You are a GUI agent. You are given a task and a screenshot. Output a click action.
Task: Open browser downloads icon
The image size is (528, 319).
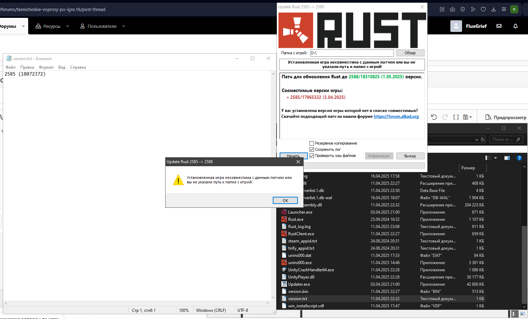pyautogui.click(x=494, y=9)
